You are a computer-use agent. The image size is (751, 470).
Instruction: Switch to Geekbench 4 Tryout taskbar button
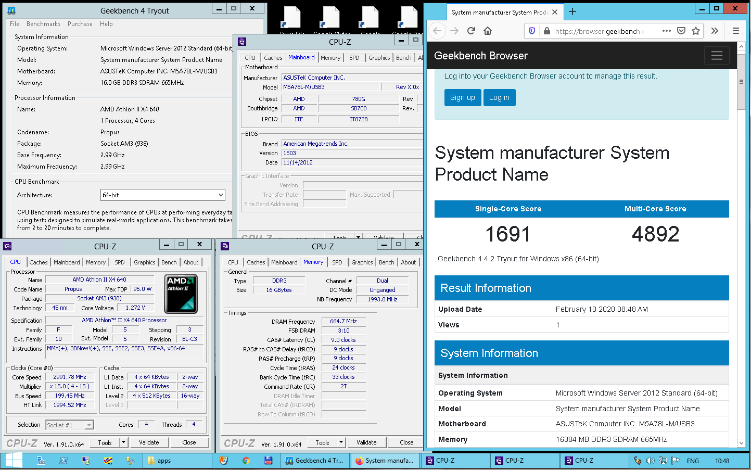coord(314,461)
